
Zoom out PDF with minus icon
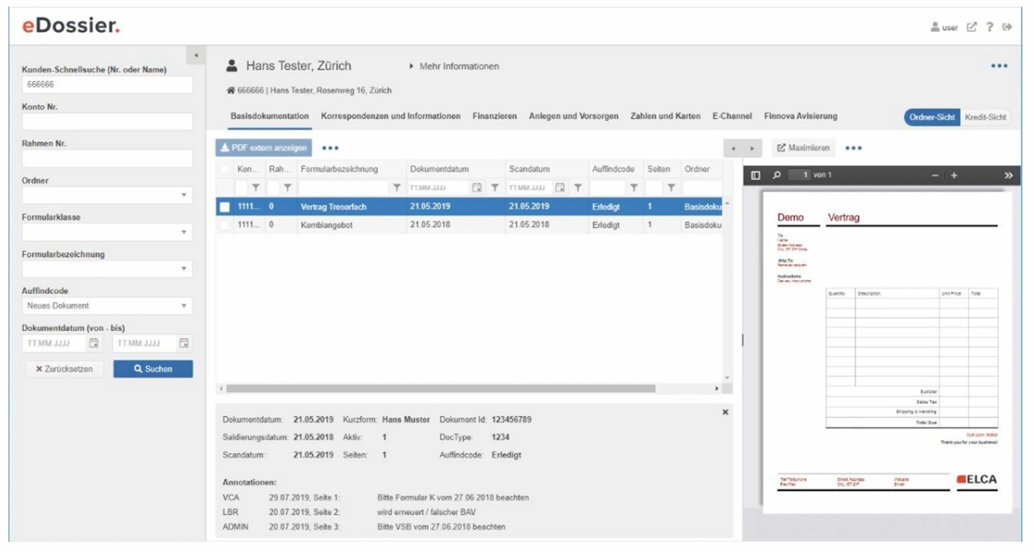click(x=935, y=175)
